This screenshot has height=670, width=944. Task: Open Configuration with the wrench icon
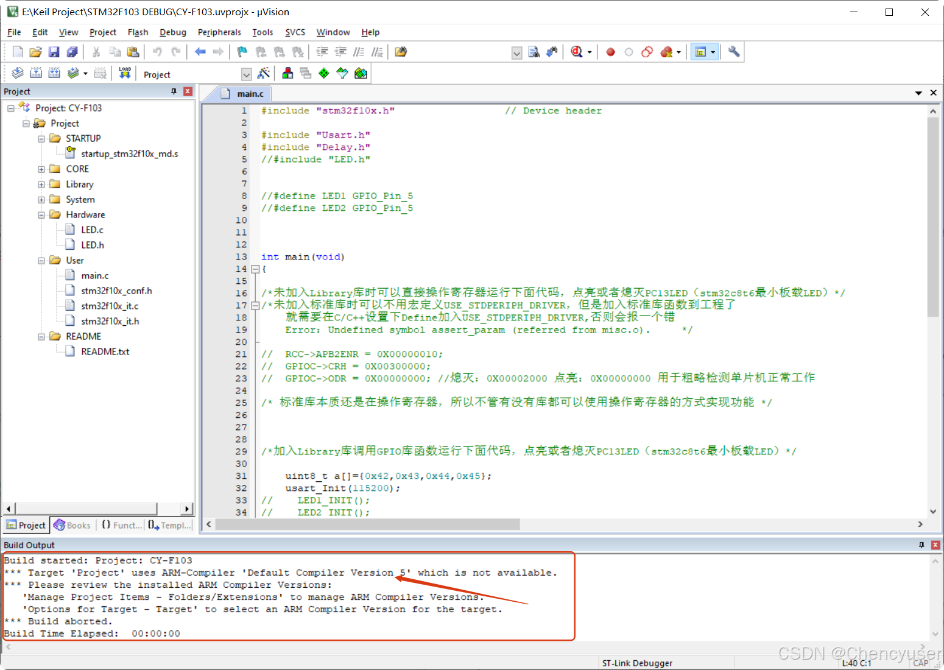pos(734,52)
